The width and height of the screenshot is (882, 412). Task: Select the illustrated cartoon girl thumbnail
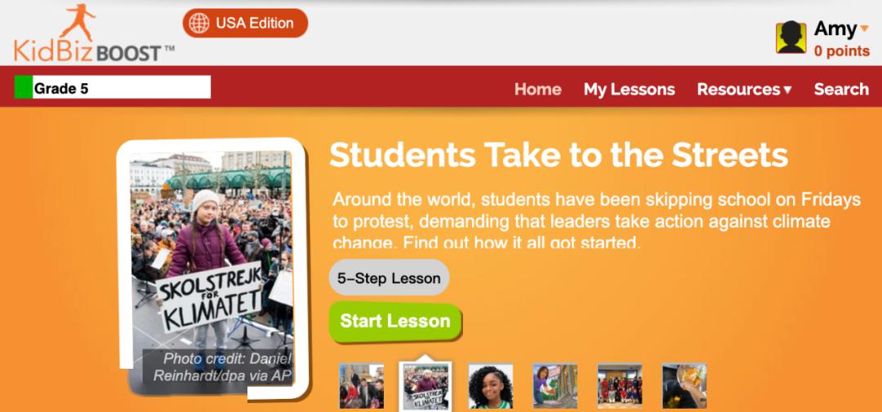[555, 386]
